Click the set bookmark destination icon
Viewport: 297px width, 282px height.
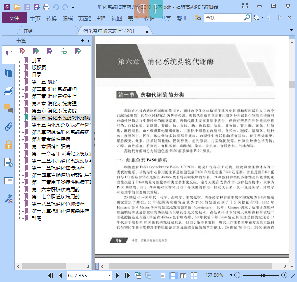click(49, 51)
